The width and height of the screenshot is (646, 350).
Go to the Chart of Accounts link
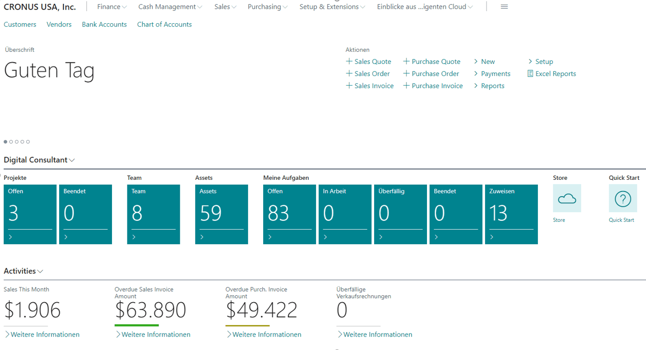(164, 24)
